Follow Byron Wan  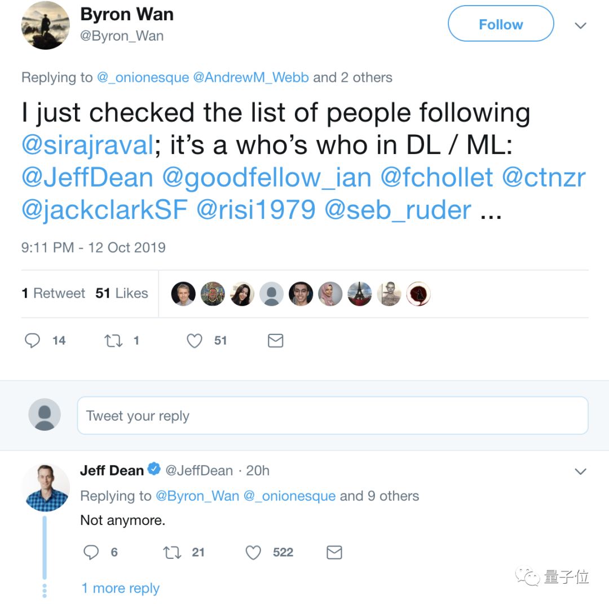(x=501, y=24)
